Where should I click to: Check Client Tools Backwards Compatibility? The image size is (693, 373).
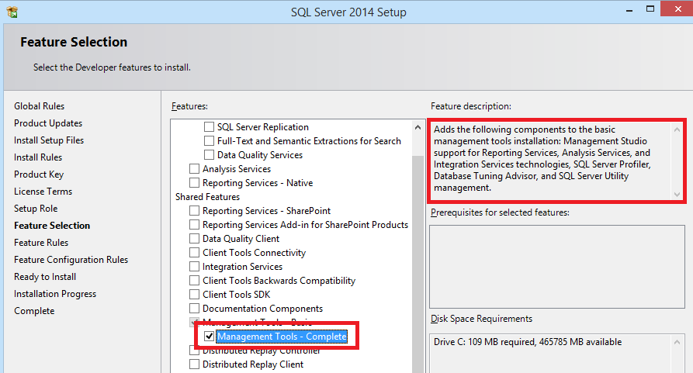click(x=194, y=281)
